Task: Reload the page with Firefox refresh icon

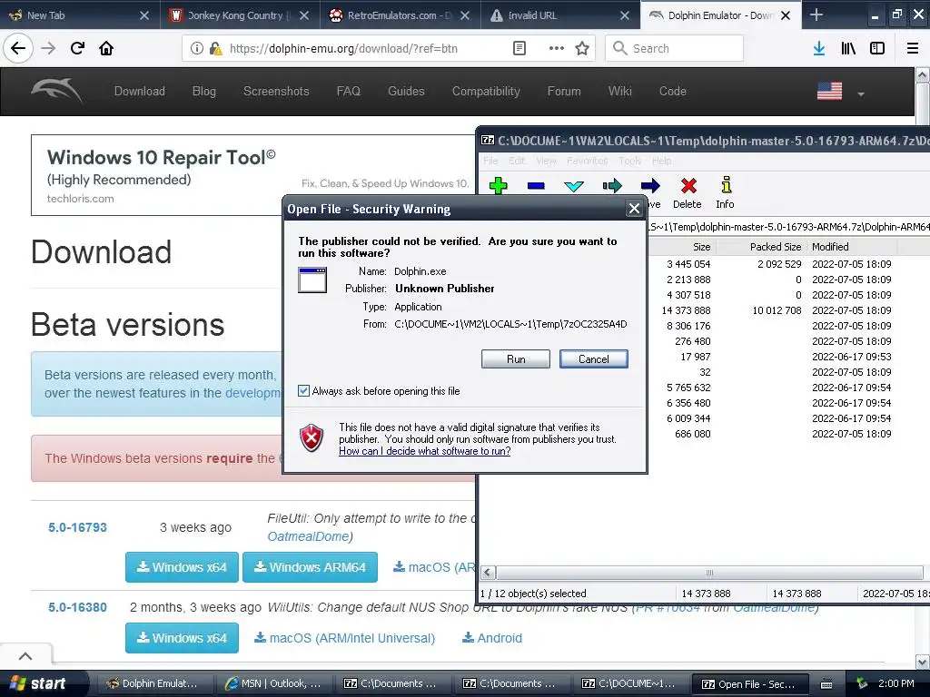Action: 77,48
